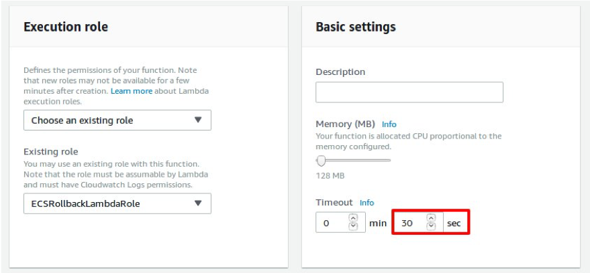Focus the timeout seconds field showing 30
The width and height of the screenshot is (590, 273).
coord(418,222)
